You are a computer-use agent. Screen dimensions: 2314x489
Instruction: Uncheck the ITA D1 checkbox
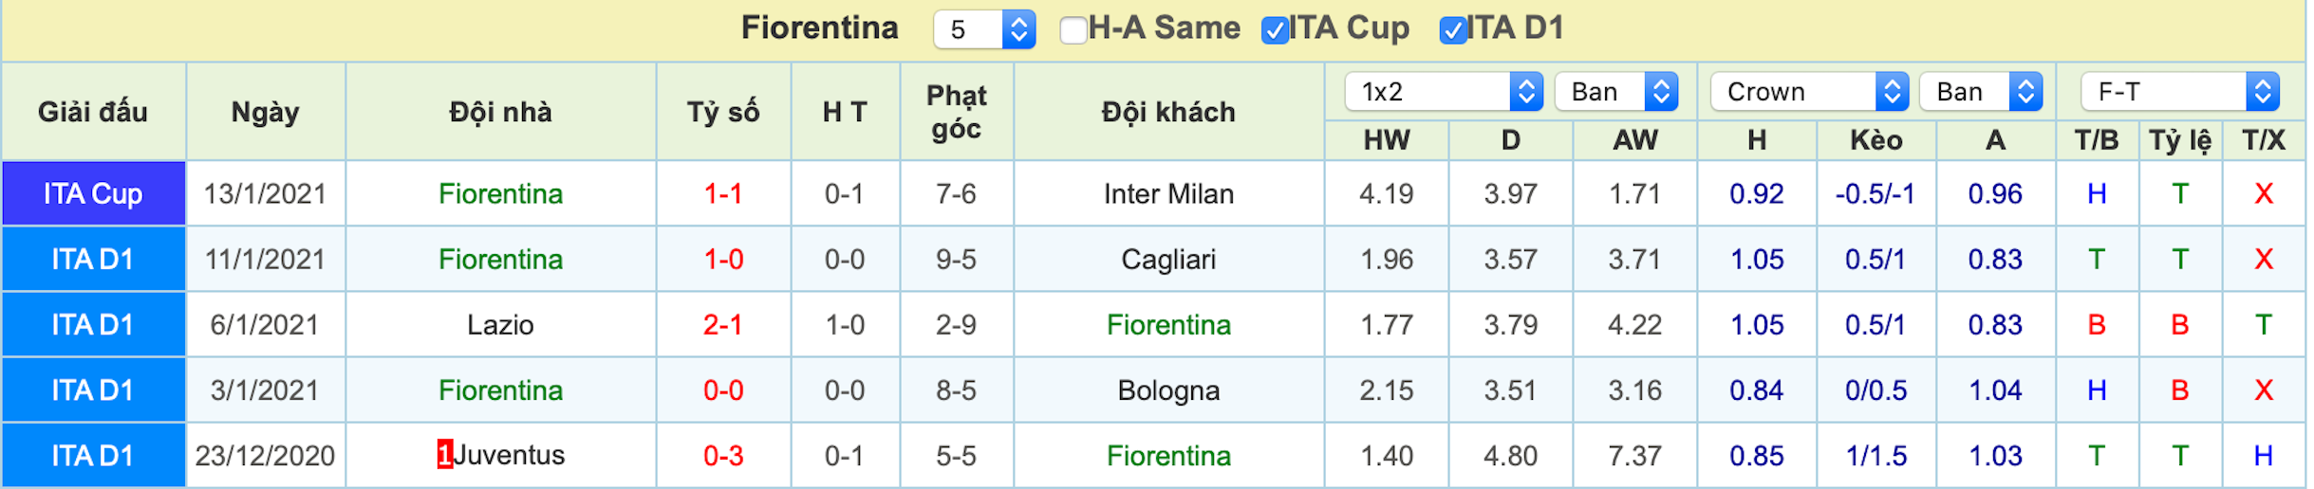tap(1452, 30)
